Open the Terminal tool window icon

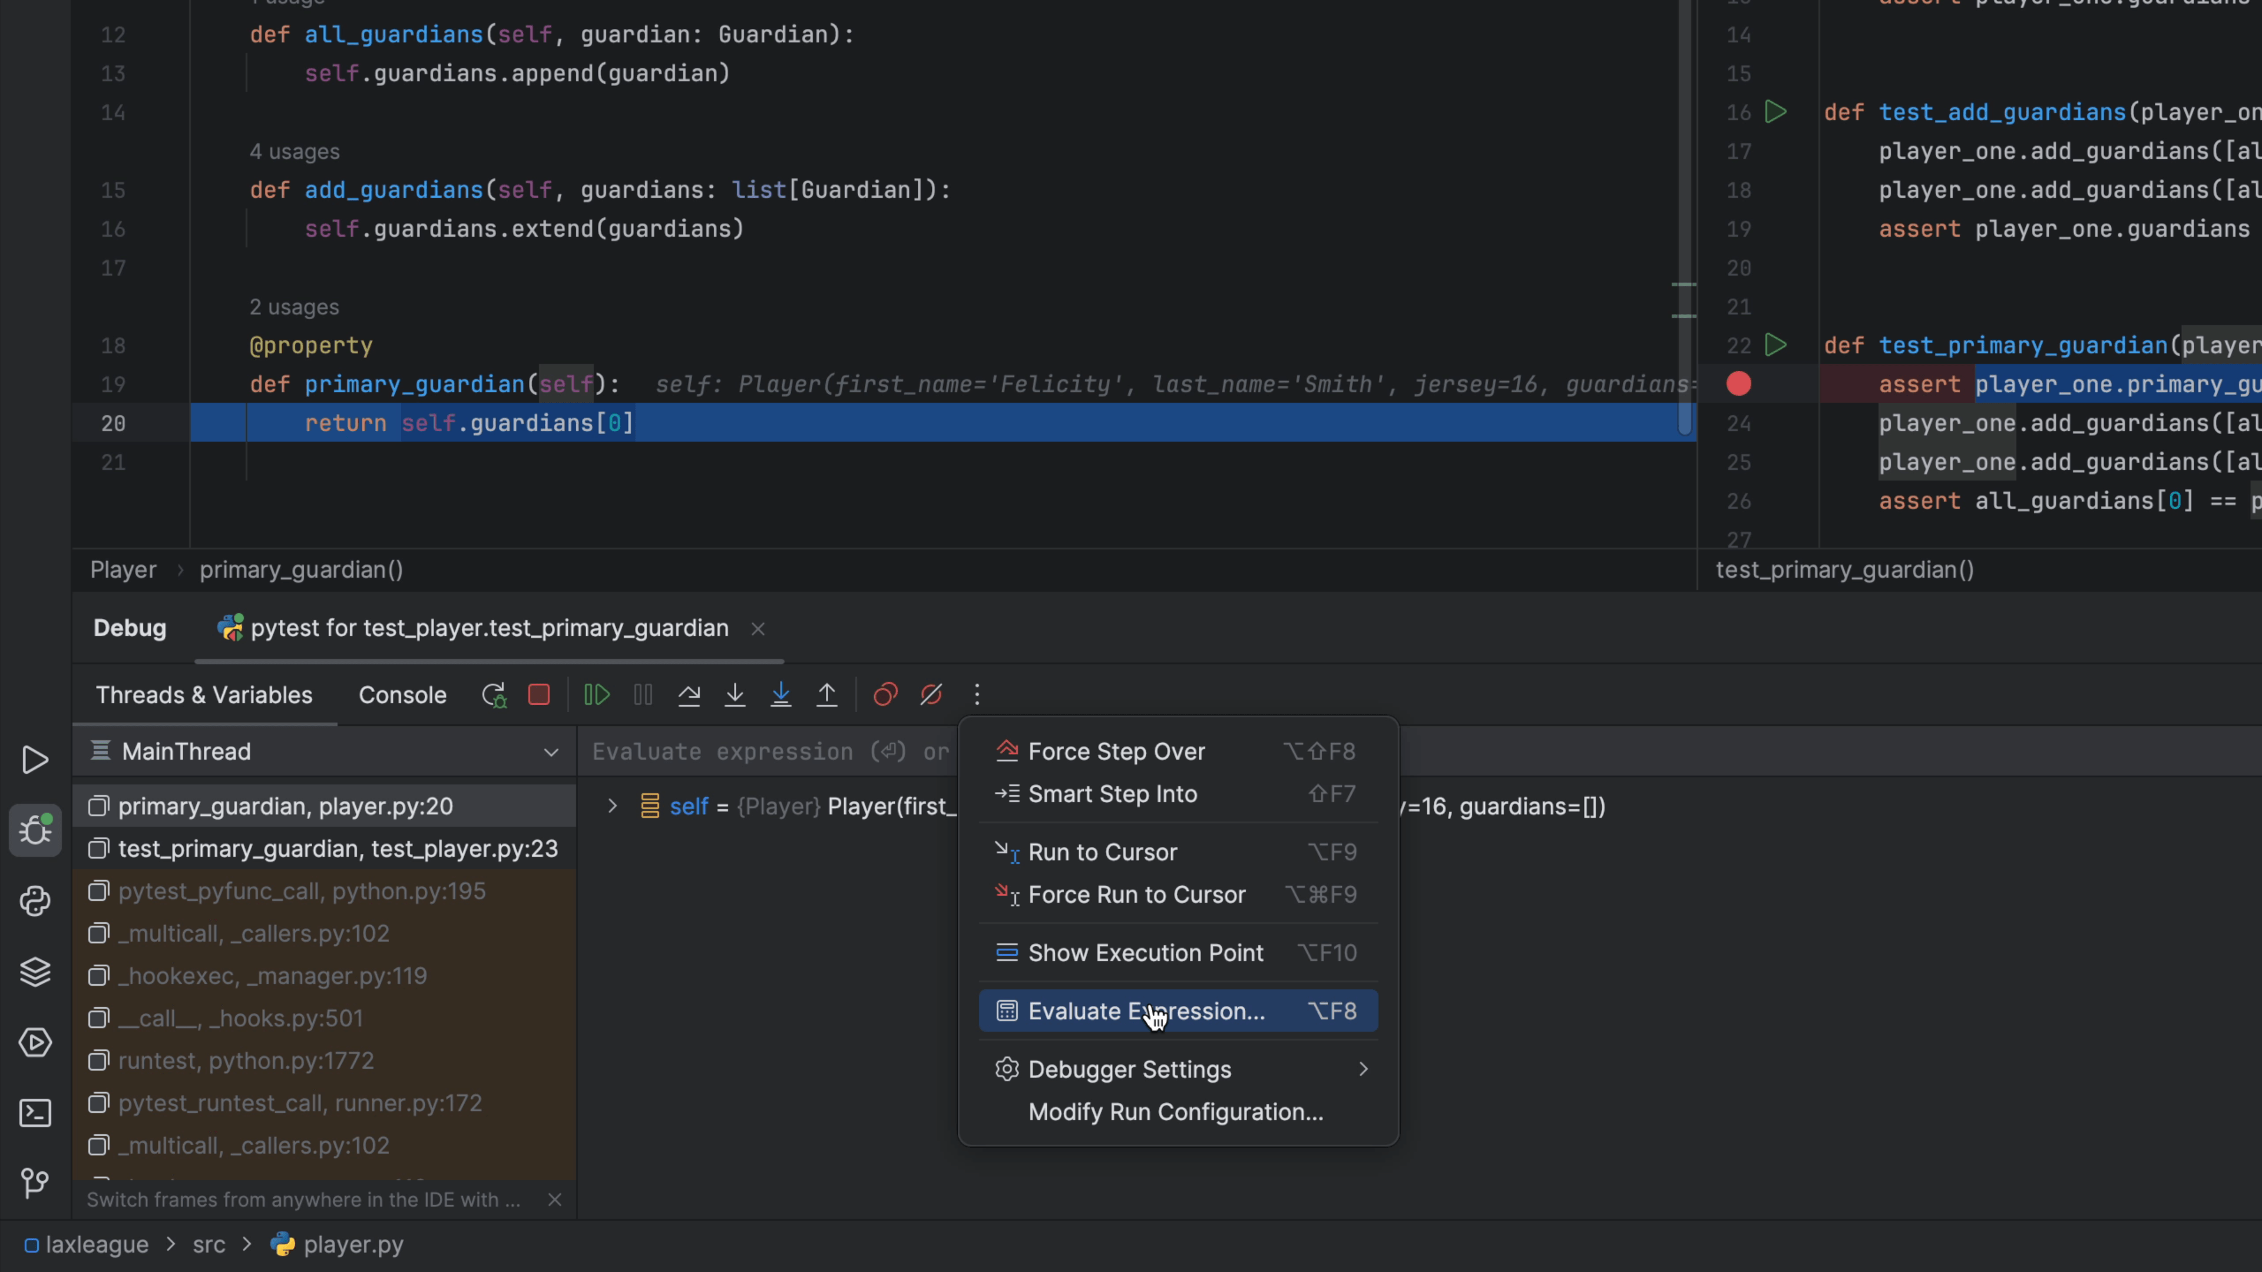point(35,1113)
